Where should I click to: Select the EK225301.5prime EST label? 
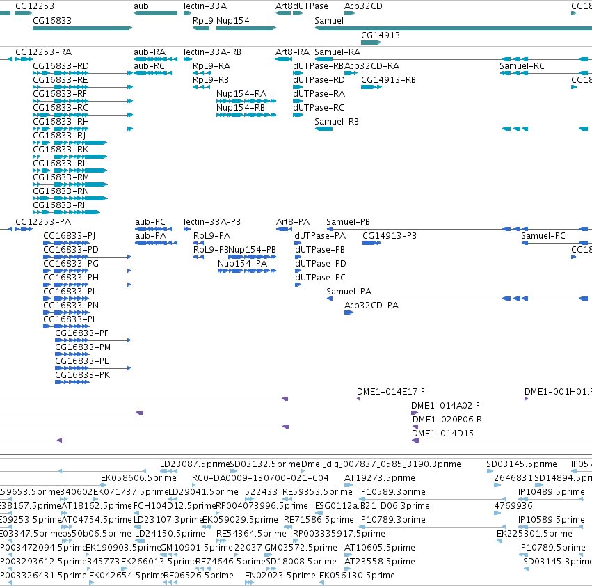coord(534,534)
